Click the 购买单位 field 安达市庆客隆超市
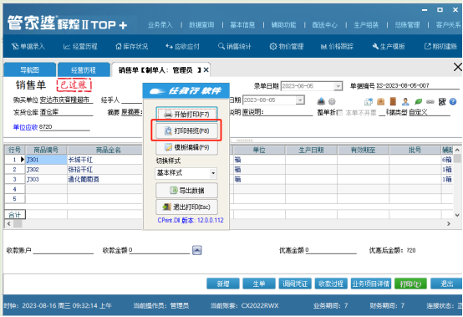463x317 pixels. tap(66, 100)
